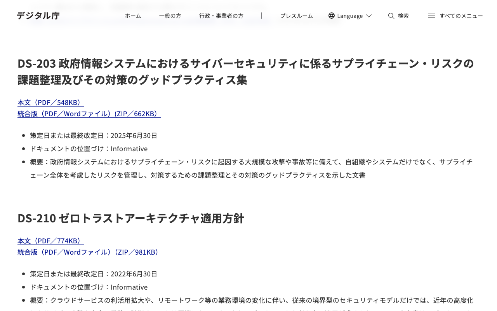The image size is (497, 311).
Task: Click the Language menu label
Action: point(350,16)
